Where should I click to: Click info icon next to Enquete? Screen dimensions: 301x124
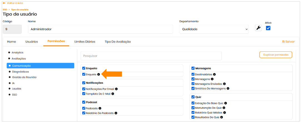click(99, 74)
